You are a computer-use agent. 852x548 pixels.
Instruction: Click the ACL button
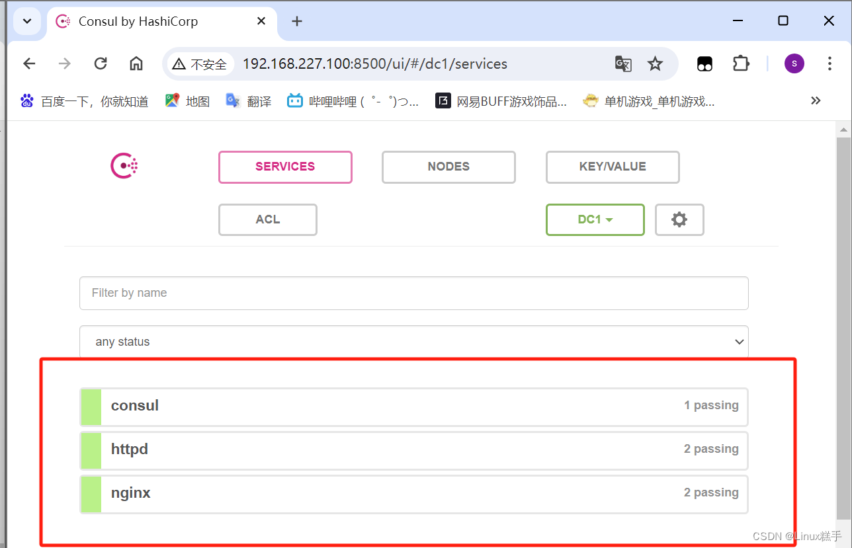point(267,219)
